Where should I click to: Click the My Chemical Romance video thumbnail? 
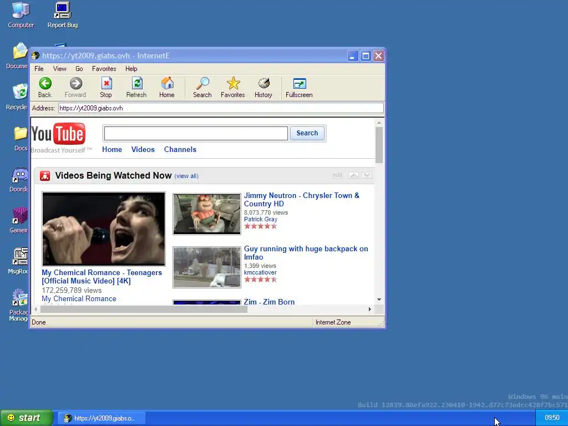click(104, 229)
